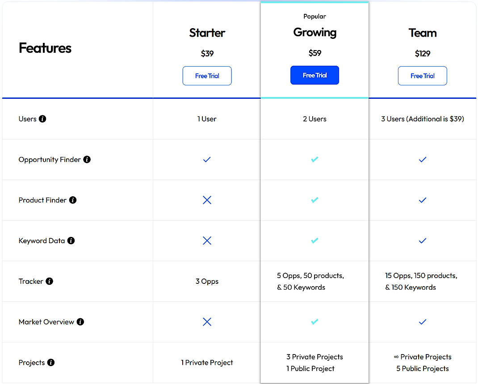This screenshot has height=384, width=478.
Task: Open the Opportunity Finder info tooltip icon
Action: [87, 160]
